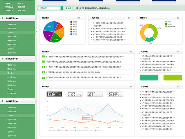Click 更多 in the donut chart panel header
Screen dimensions: 185x139
point(178,18)
